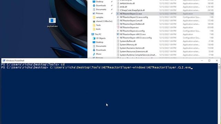Click the Music note icon under This PC
Image resolution: width=221 pixels, height=124 pixels.
click(94, 54)
